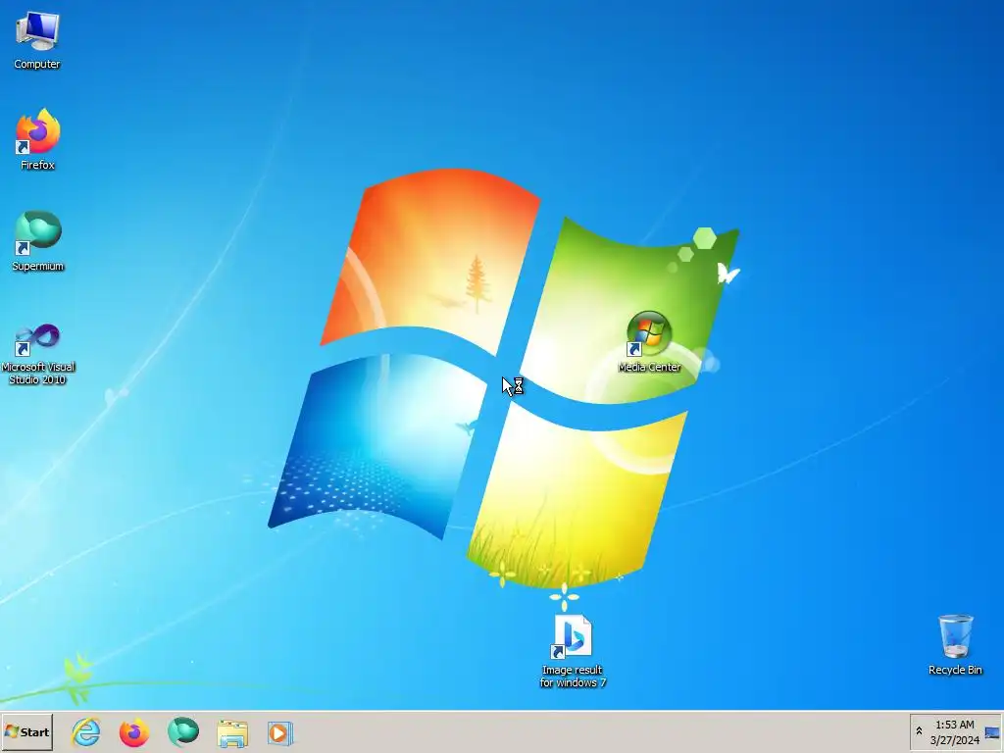Select the Recycle Bin icon
Screen dimensions: 1004x753
[955, 645]
